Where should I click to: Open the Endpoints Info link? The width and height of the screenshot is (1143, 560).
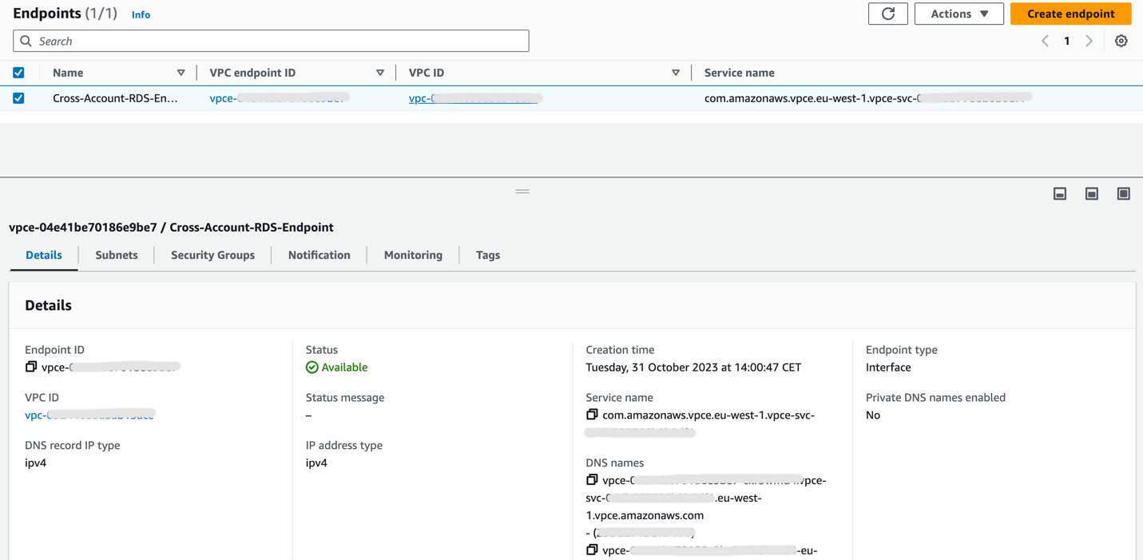coord(141,14)
